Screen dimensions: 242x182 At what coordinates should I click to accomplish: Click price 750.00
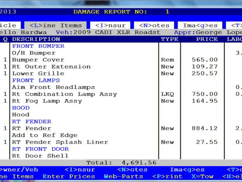[x=204, y=94]
